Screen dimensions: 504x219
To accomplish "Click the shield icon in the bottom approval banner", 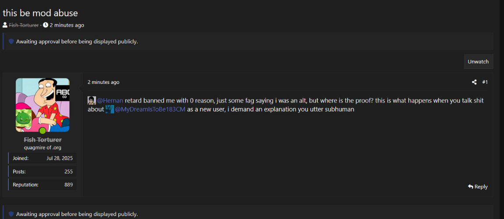I will pos(11,214).
